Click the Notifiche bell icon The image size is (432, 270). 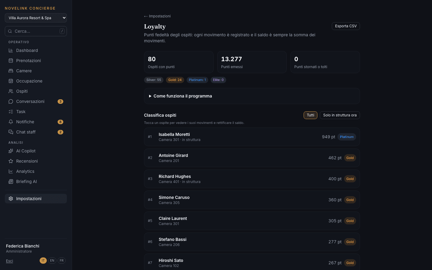click(11, 122)
